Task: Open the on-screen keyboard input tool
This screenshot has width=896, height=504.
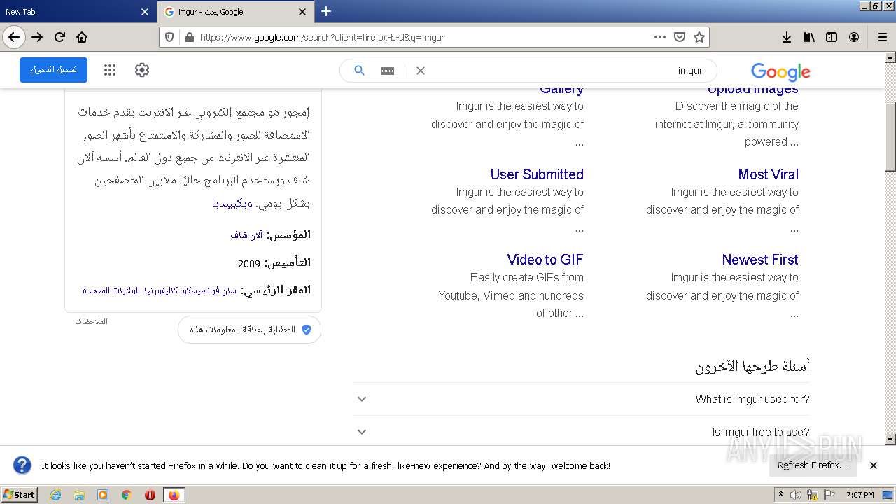Action: pyautogui.click(x=387, y=71)
